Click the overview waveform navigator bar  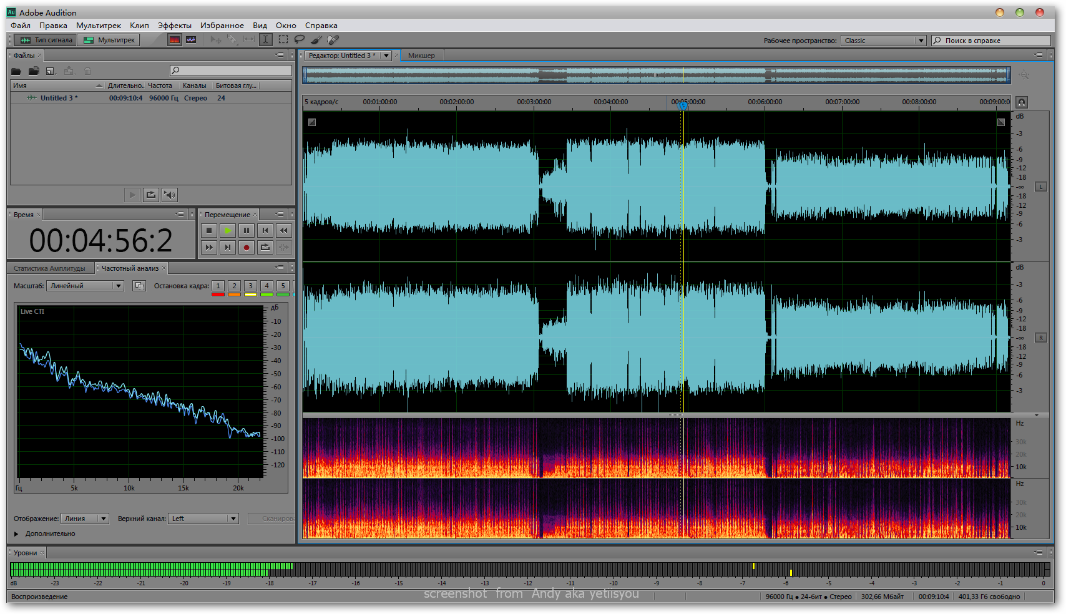657,75
